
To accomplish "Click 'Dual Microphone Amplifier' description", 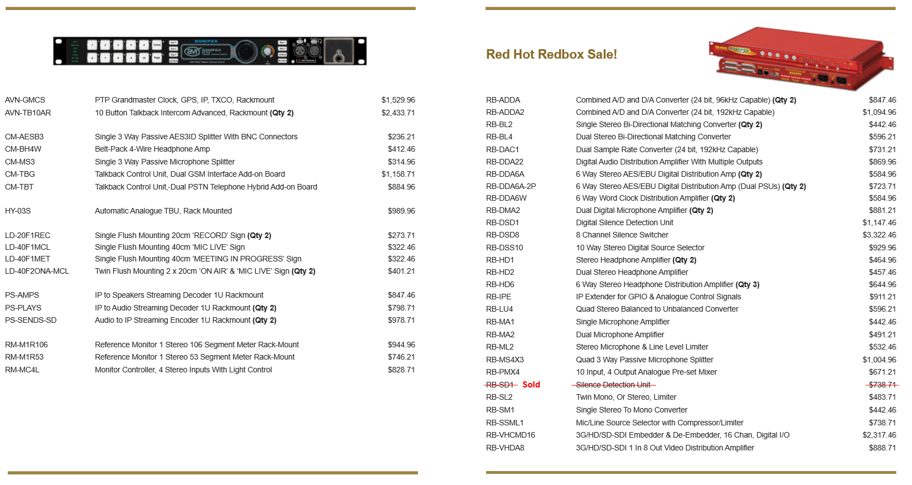I will [x=620, y=334].
